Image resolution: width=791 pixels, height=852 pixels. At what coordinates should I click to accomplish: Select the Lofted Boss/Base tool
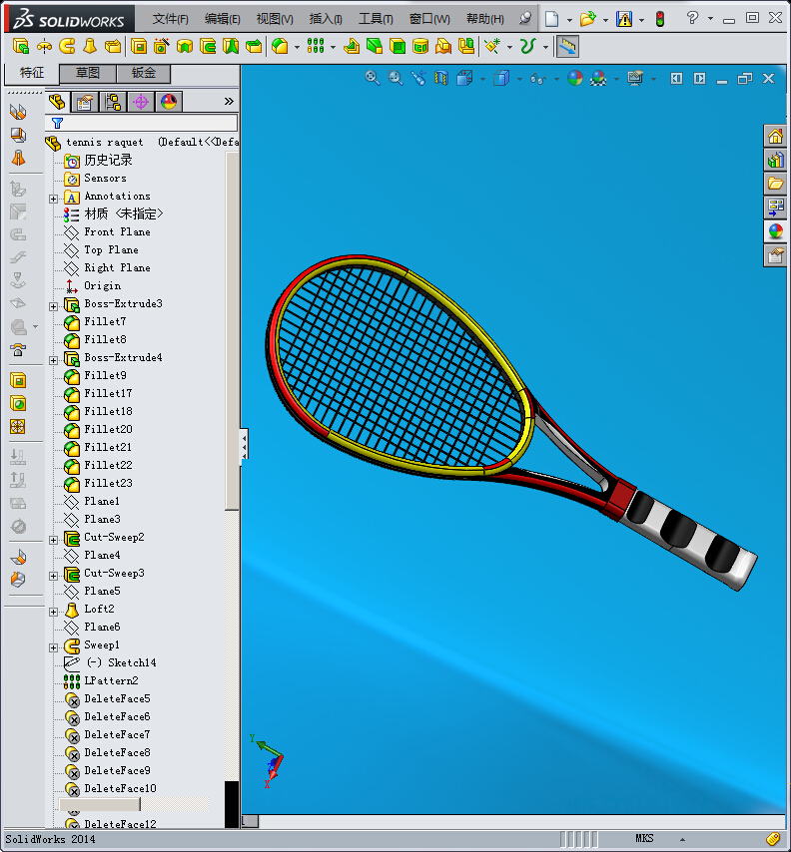[90, 46]
